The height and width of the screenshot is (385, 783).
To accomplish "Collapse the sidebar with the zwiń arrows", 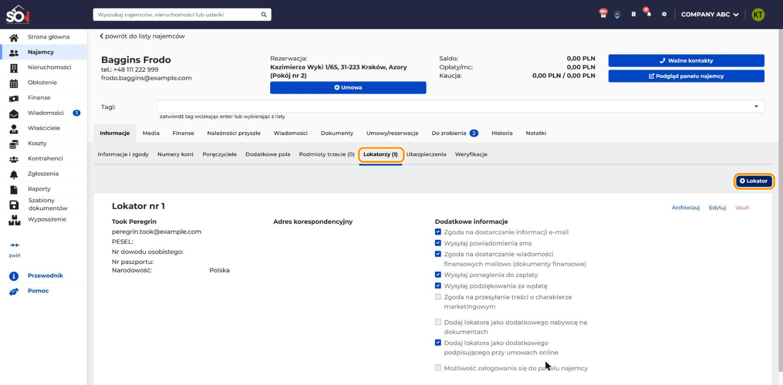I will pos(14,245).
